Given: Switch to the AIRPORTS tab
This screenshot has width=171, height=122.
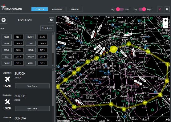Looking at the screenshot, I should pyautogui.click(x=57, y=9).
